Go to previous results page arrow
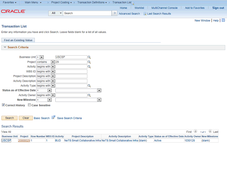Image resolution: width=227 pixels, height=170 pixels. [195, 131]
